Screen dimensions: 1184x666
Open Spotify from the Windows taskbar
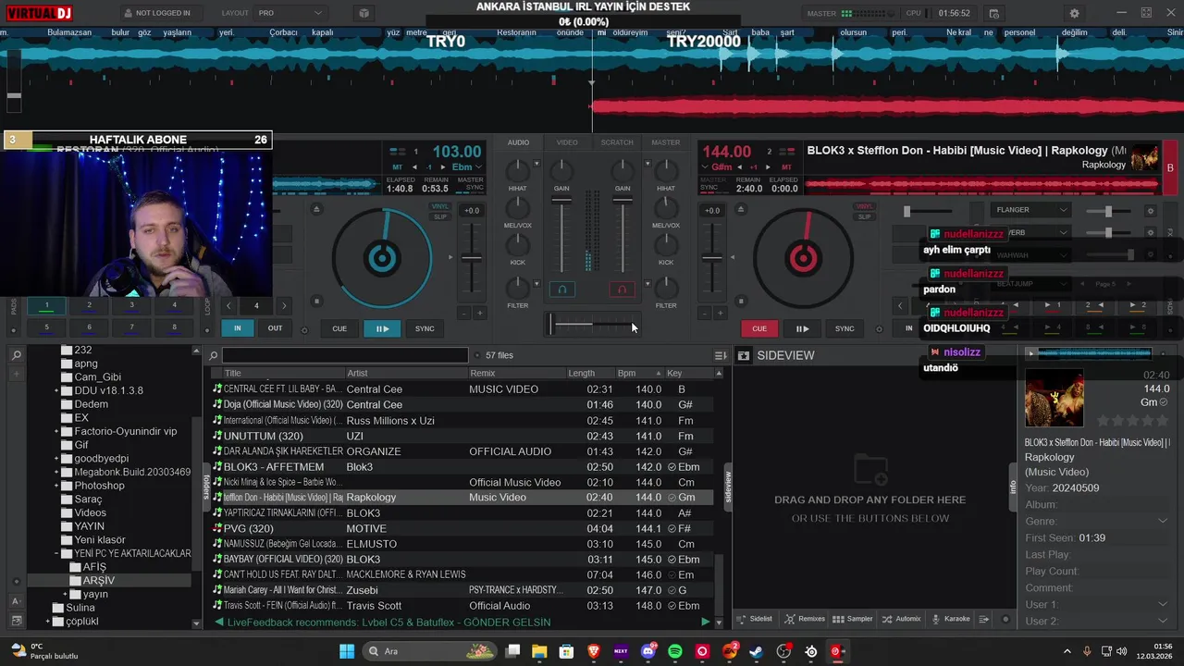[675, 651]
